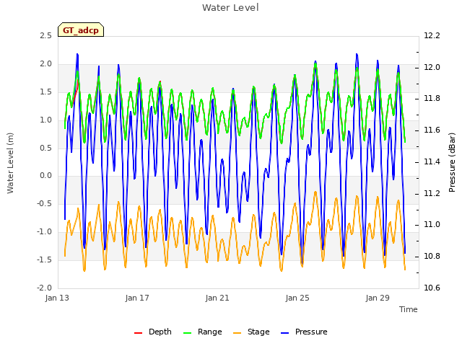Viewport: 462px width, 346px height.
Task: Click the Jan 29 date tick label
Action: tap(378, 298)
